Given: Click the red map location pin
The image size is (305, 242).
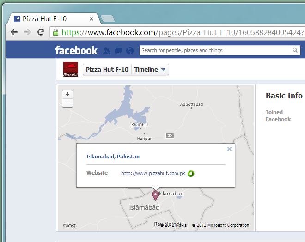Looking at the screenshot, I should [x=155, y=195].
